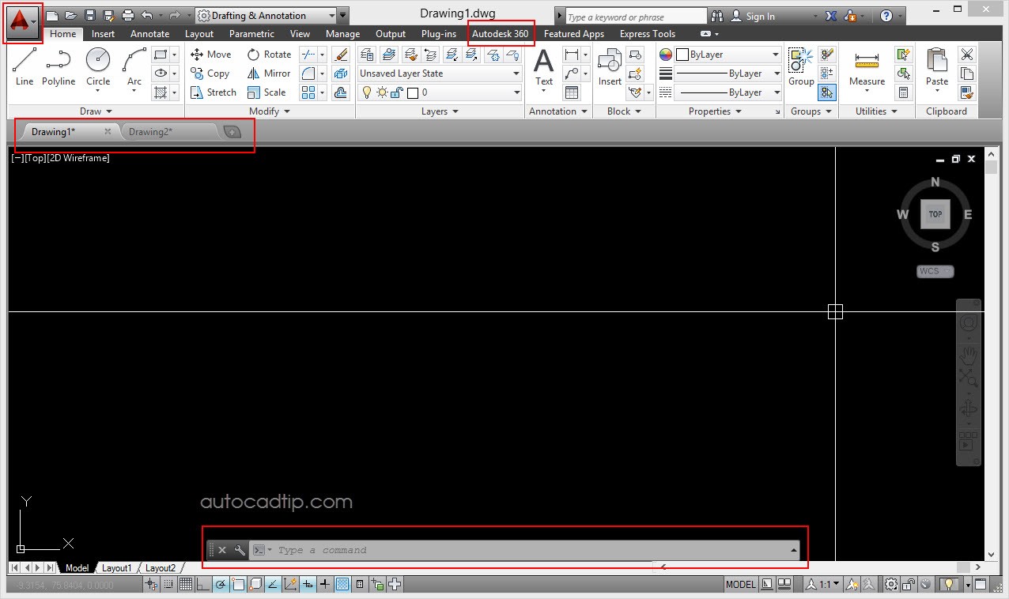Click the Pan hand icon on navigation bar

coord(969,356)
